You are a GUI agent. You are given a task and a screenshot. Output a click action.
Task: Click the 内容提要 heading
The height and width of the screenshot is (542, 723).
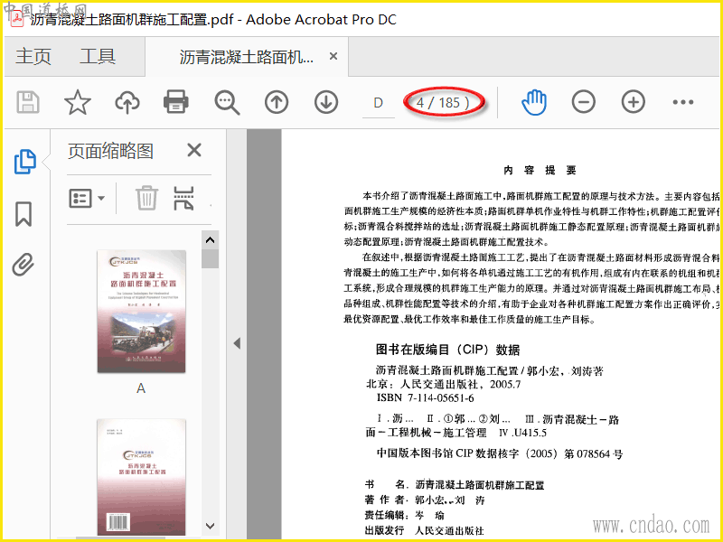pyautogui.click(x=540, y=171)
